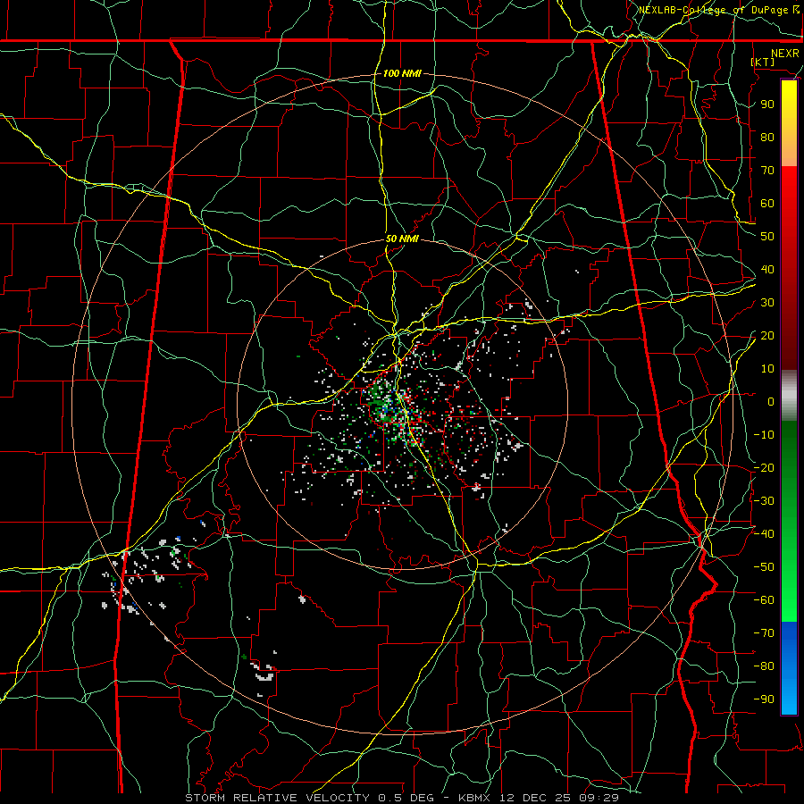Click the -40 knot scale label

[x=764, y=534]
